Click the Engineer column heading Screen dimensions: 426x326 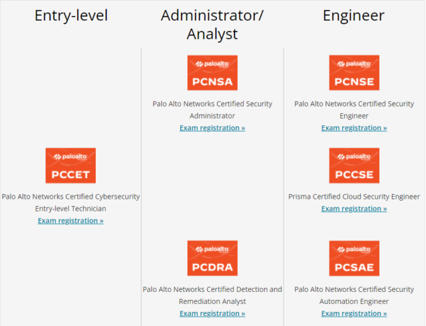tap(354, 15)
